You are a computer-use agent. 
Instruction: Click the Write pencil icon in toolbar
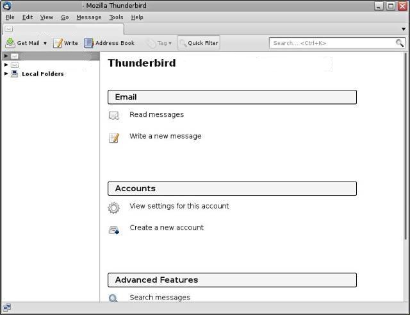(x=58, y=43)
